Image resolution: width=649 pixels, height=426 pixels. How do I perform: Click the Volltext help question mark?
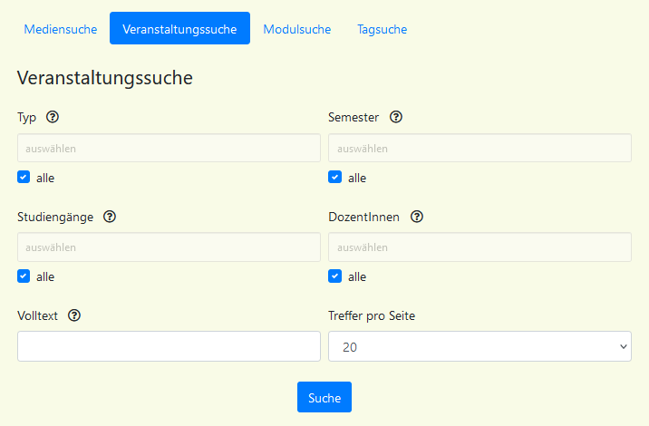pos(74,315)
